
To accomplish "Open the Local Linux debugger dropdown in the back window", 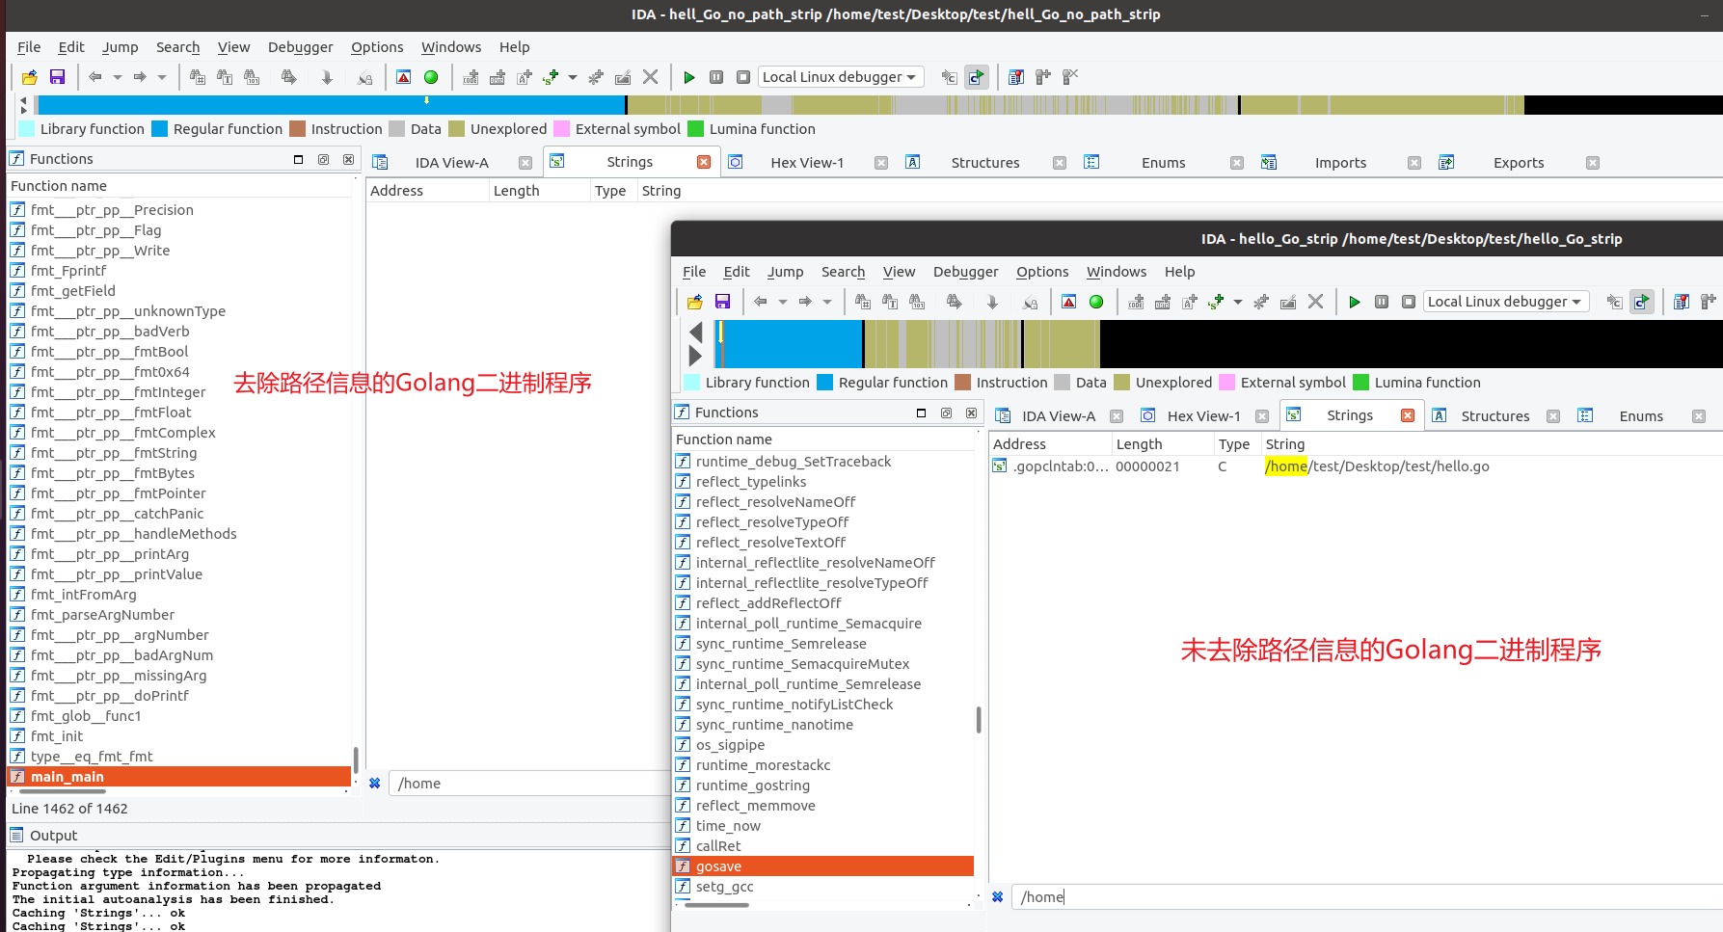I will [x=840, y=77].
